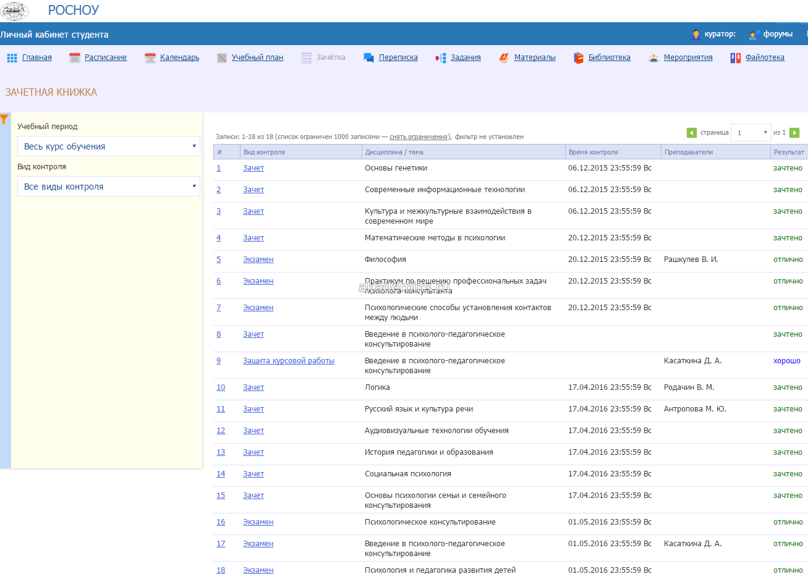This screenshot has width=808, height=574.
Task: Open Зачет link for Логика
Action: pos(253,387)
